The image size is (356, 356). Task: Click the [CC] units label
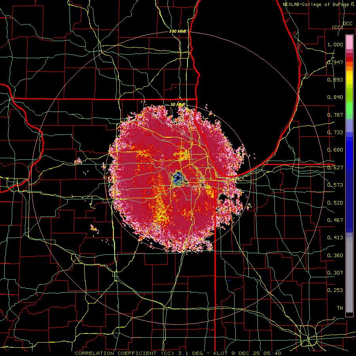[x=337, y=27]
